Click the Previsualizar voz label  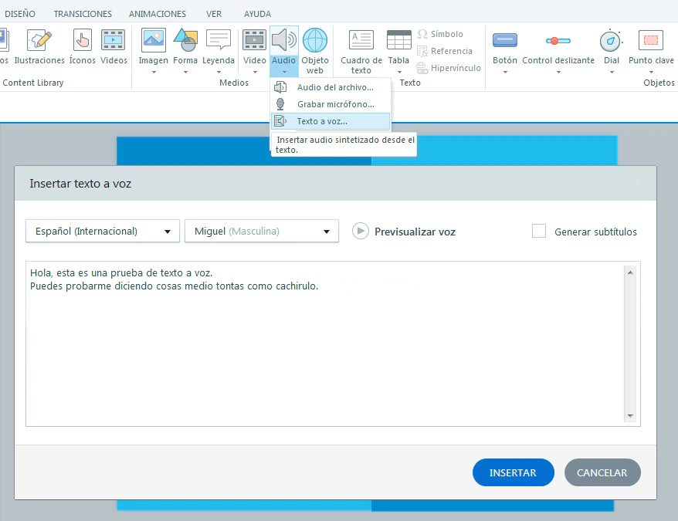[x=415, y=232]
